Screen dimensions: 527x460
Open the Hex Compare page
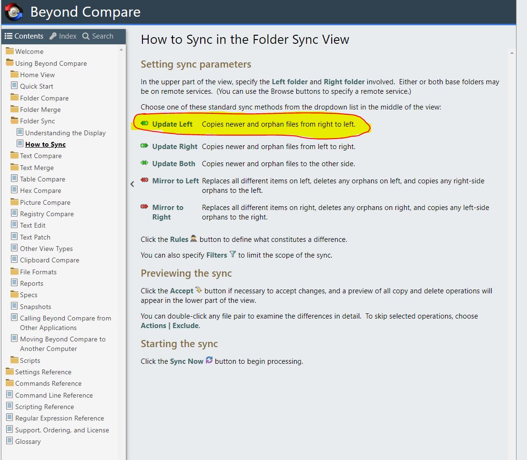tap(36, 190)
